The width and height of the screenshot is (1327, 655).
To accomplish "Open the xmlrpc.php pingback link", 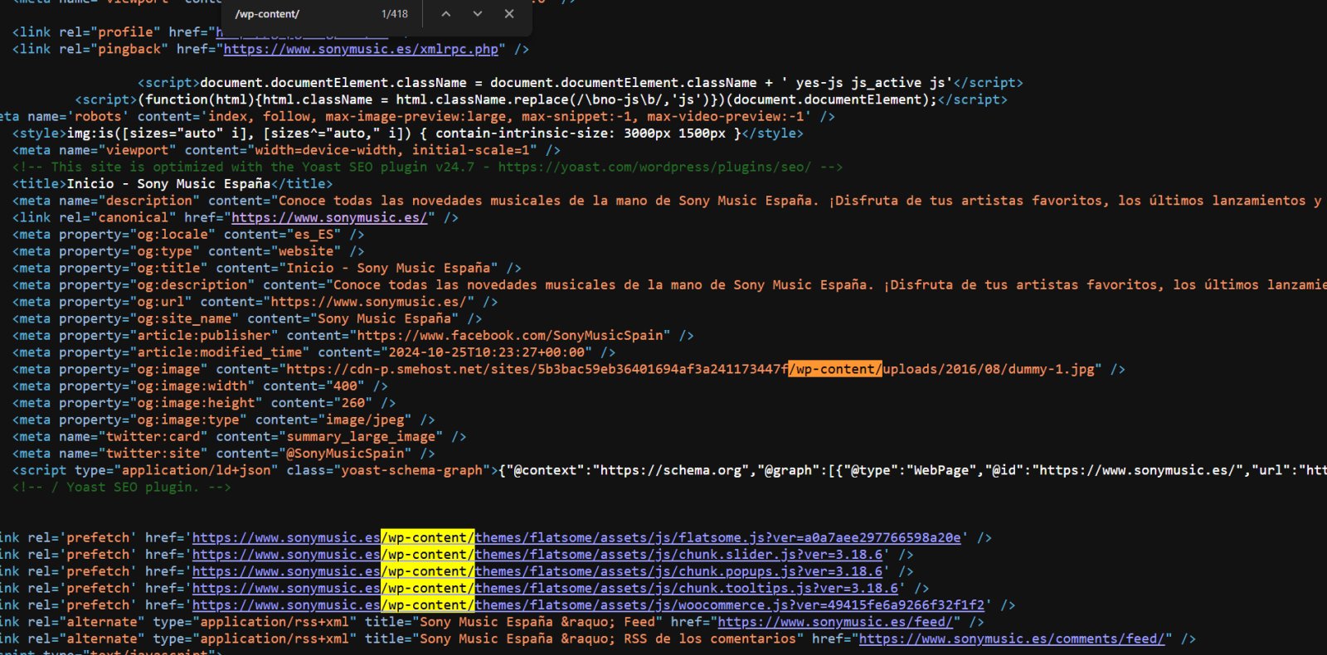I will click(361, 50).
